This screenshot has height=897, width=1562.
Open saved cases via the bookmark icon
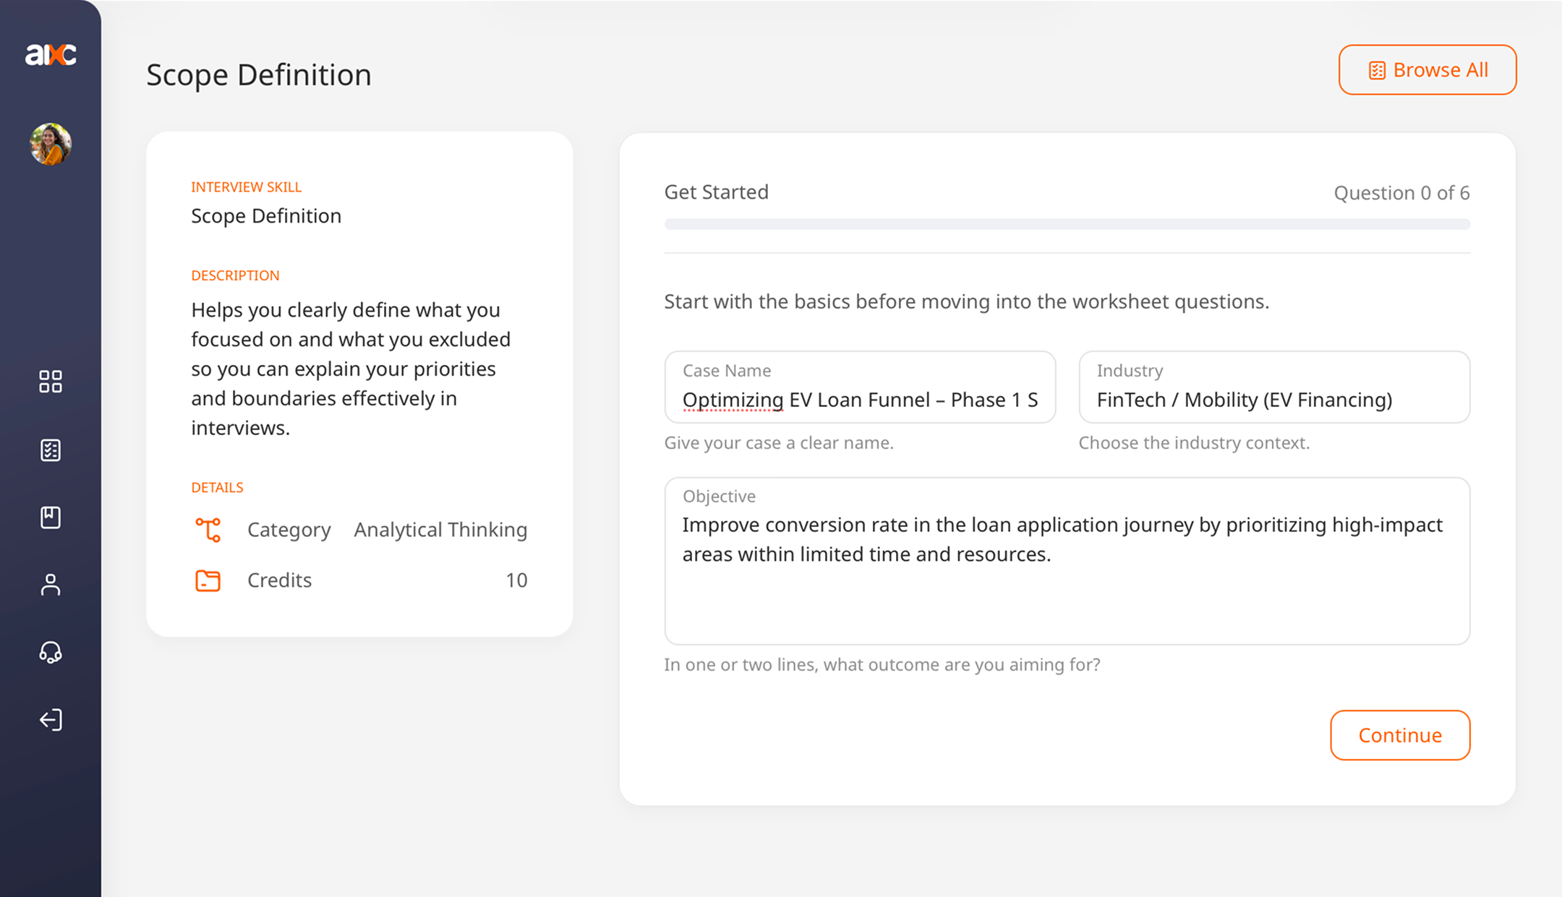tap(50, 517)
